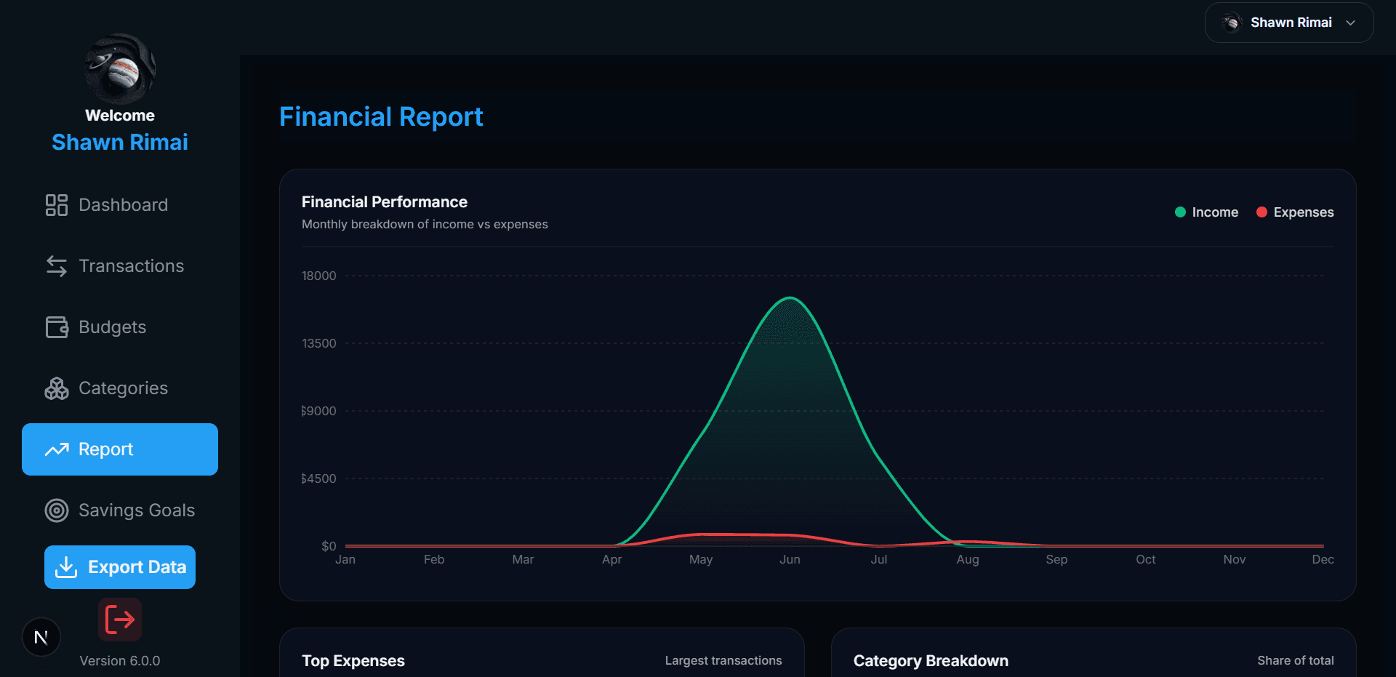Click the Category Breakdown heading
Screen dimensions: 1396x677
pyautogui.click(x=931, y=661)
